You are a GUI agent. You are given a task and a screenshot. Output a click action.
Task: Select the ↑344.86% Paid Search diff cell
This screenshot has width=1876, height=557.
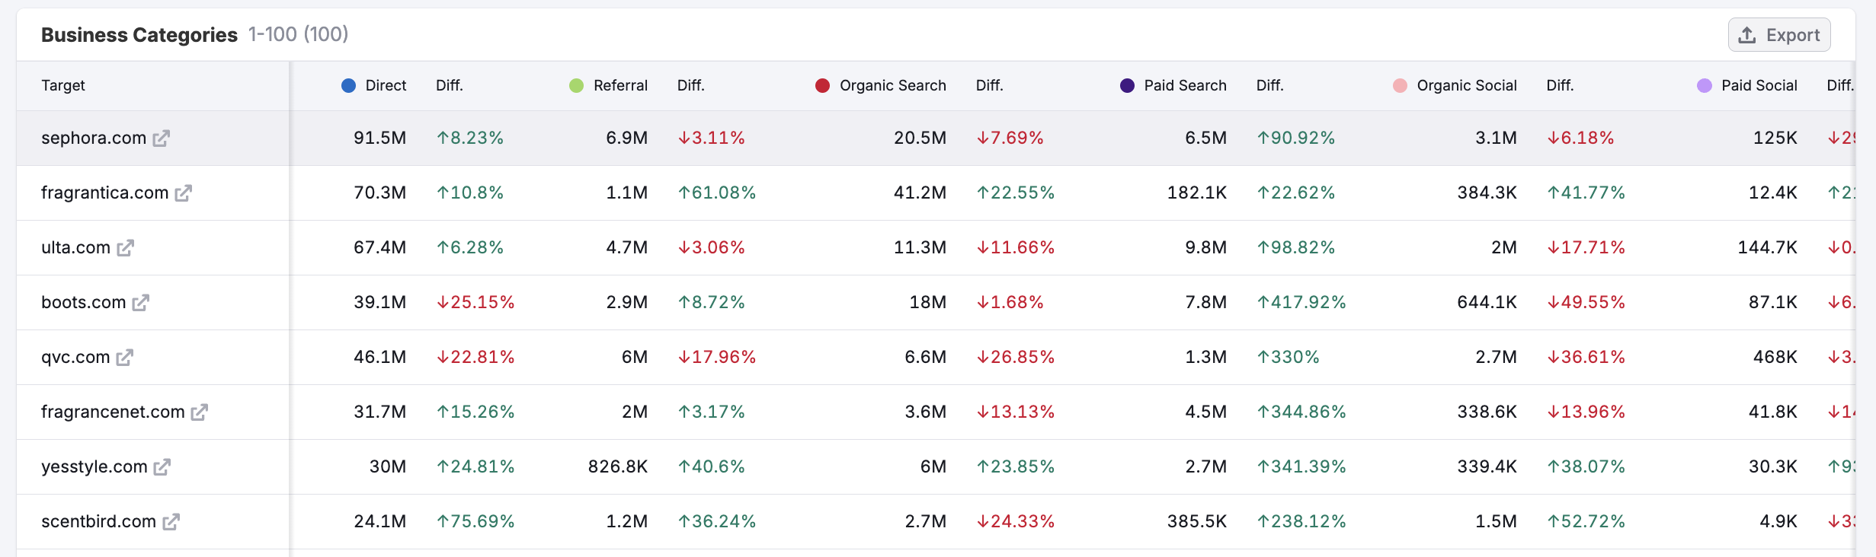[x=1301, y=412]
